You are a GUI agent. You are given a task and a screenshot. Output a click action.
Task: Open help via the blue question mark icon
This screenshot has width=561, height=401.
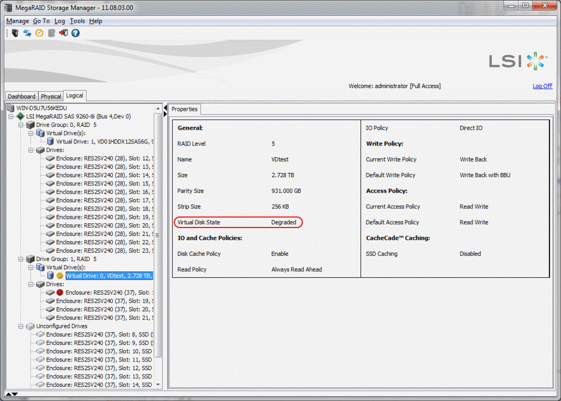pos(76,33)
